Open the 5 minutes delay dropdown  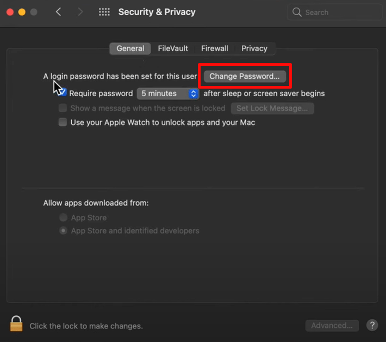click(168, 94)
